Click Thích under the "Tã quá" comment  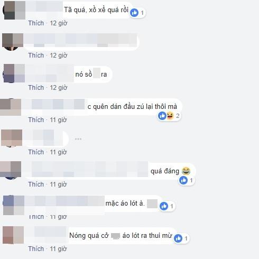36,23
